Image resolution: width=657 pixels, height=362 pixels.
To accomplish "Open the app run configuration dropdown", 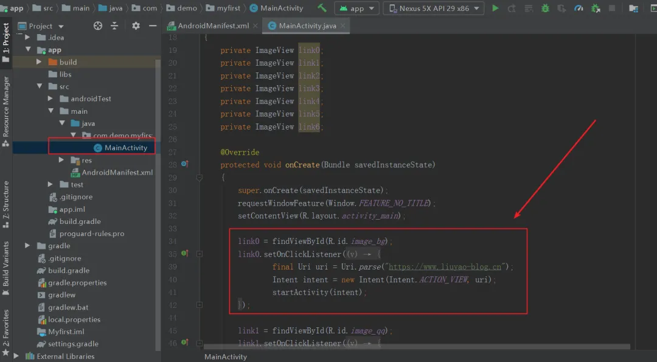I will point(356,8).
